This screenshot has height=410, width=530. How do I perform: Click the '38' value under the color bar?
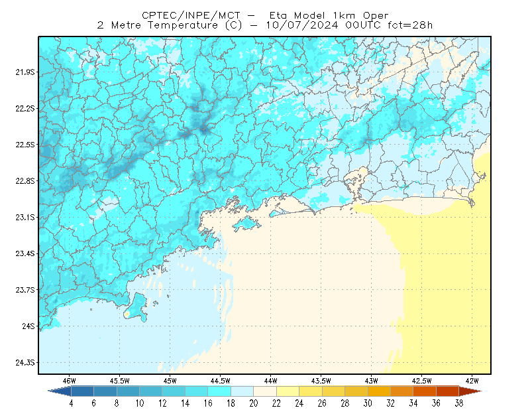click(459, 403)
